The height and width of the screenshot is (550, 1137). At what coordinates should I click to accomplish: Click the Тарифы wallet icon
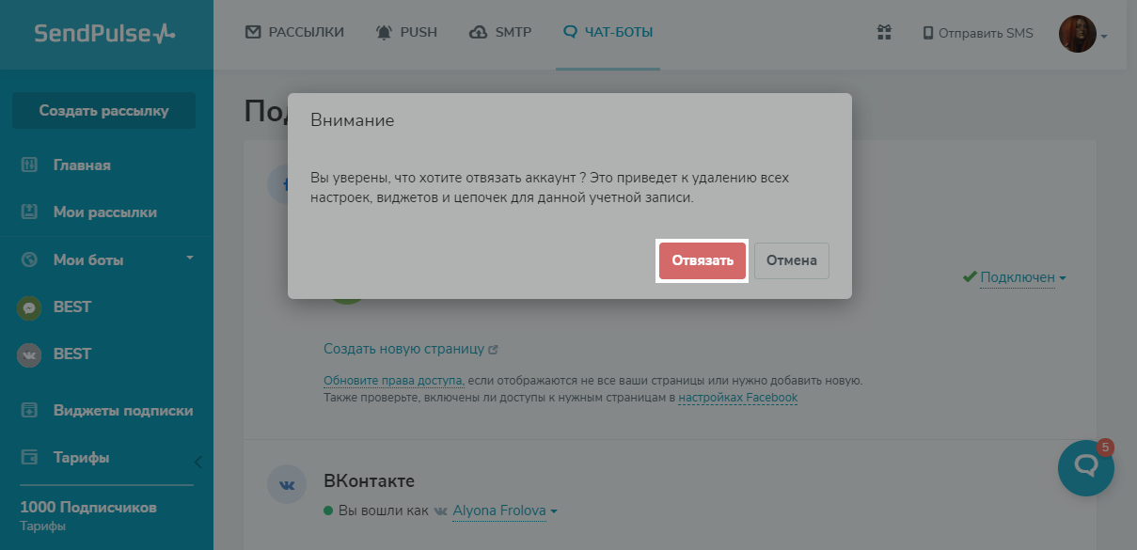[x=29, y=458]
